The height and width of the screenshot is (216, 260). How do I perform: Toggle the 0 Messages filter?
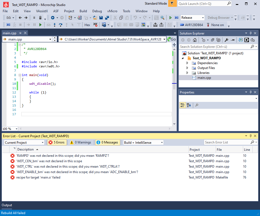[x=108, y=142]
